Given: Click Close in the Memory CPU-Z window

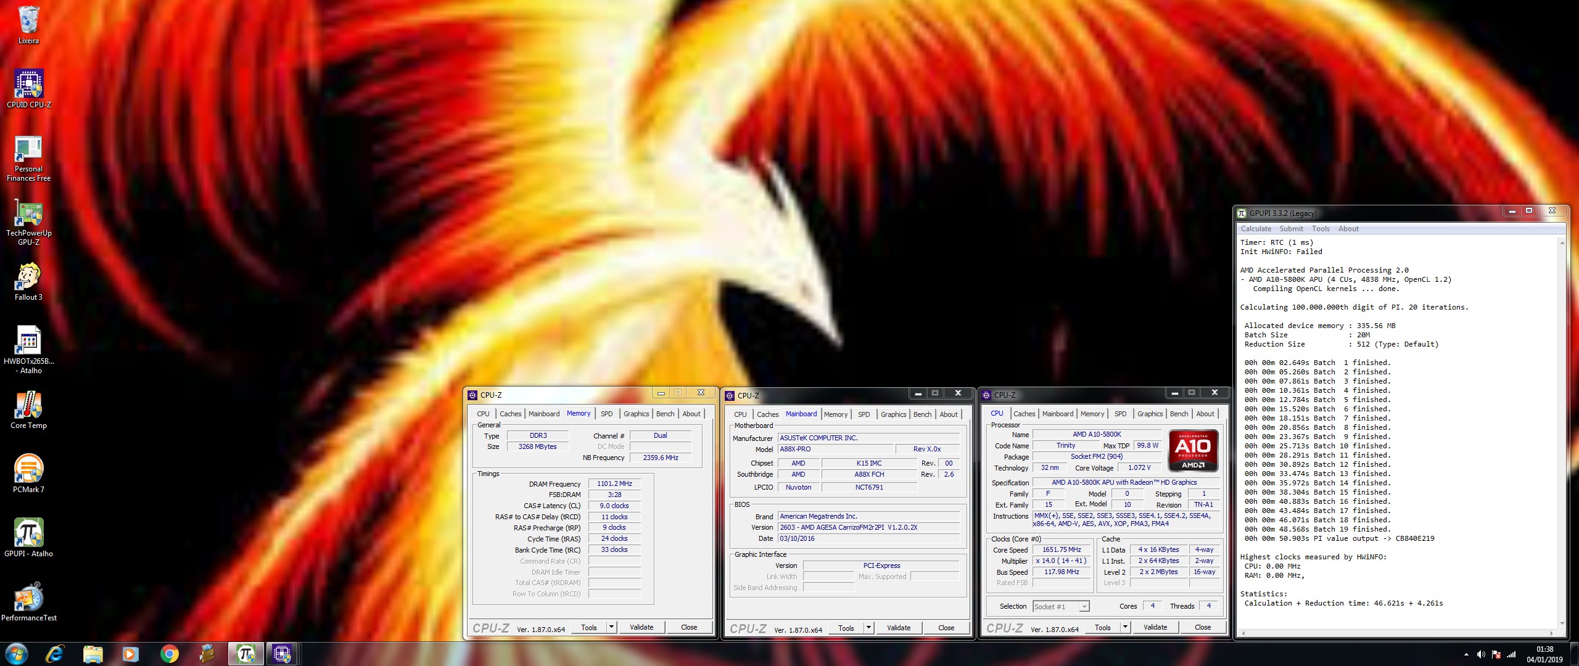Looking at the screenshot, I should coord(689,627).
